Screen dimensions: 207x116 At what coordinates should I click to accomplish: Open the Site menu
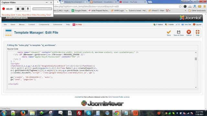[5, 24]
